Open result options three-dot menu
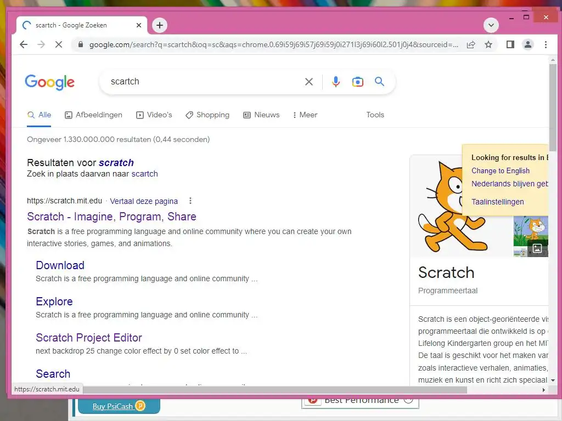The image size is (562, 421). tap(190, 201)
